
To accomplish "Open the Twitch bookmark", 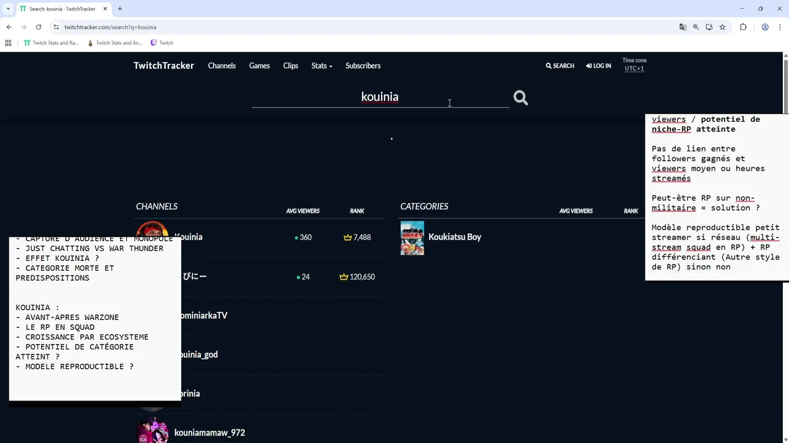I will coord(162,43).
